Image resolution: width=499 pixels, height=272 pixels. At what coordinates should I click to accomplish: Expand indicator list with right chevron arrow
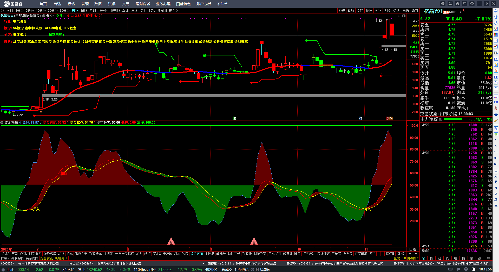click(x=378, y=254)
